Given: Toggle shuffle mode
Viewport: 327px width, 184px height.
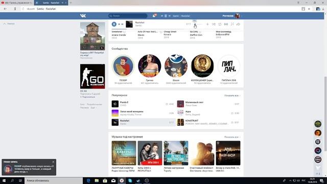Looking at the screenshot, I should pos(214,24).
